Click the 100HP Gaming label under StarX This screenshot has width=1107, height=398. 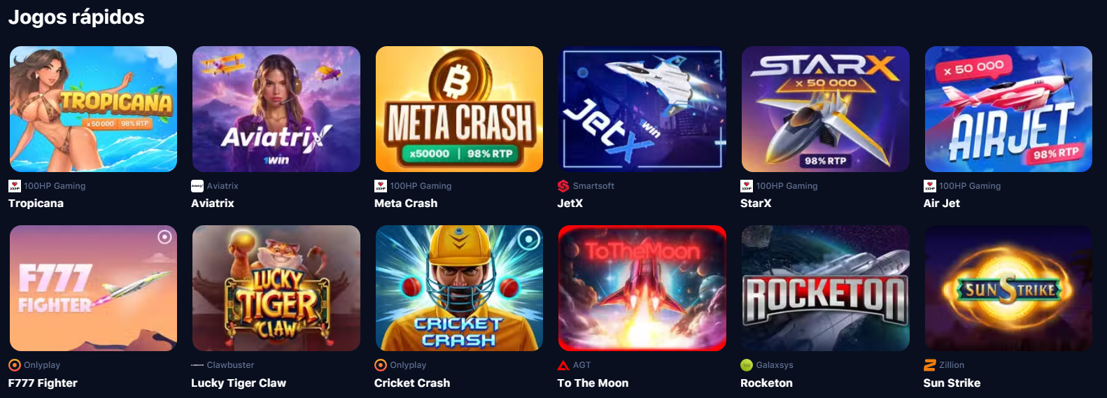tap(787, 186)
